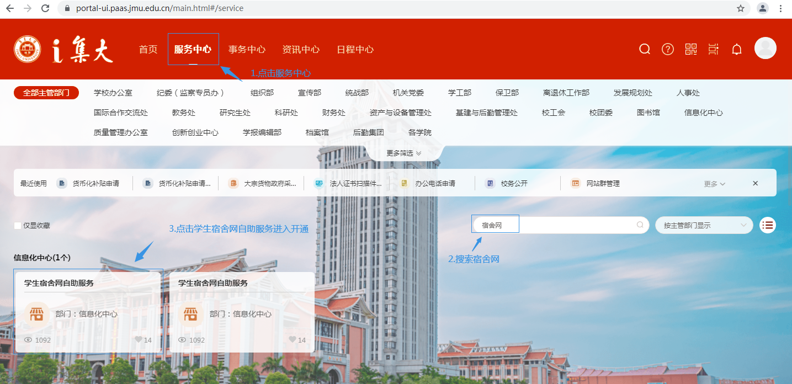Open the user avatar profile icon
Viewport: 792px width, 384px height.
pyautogui.click(x=765, y=49)
